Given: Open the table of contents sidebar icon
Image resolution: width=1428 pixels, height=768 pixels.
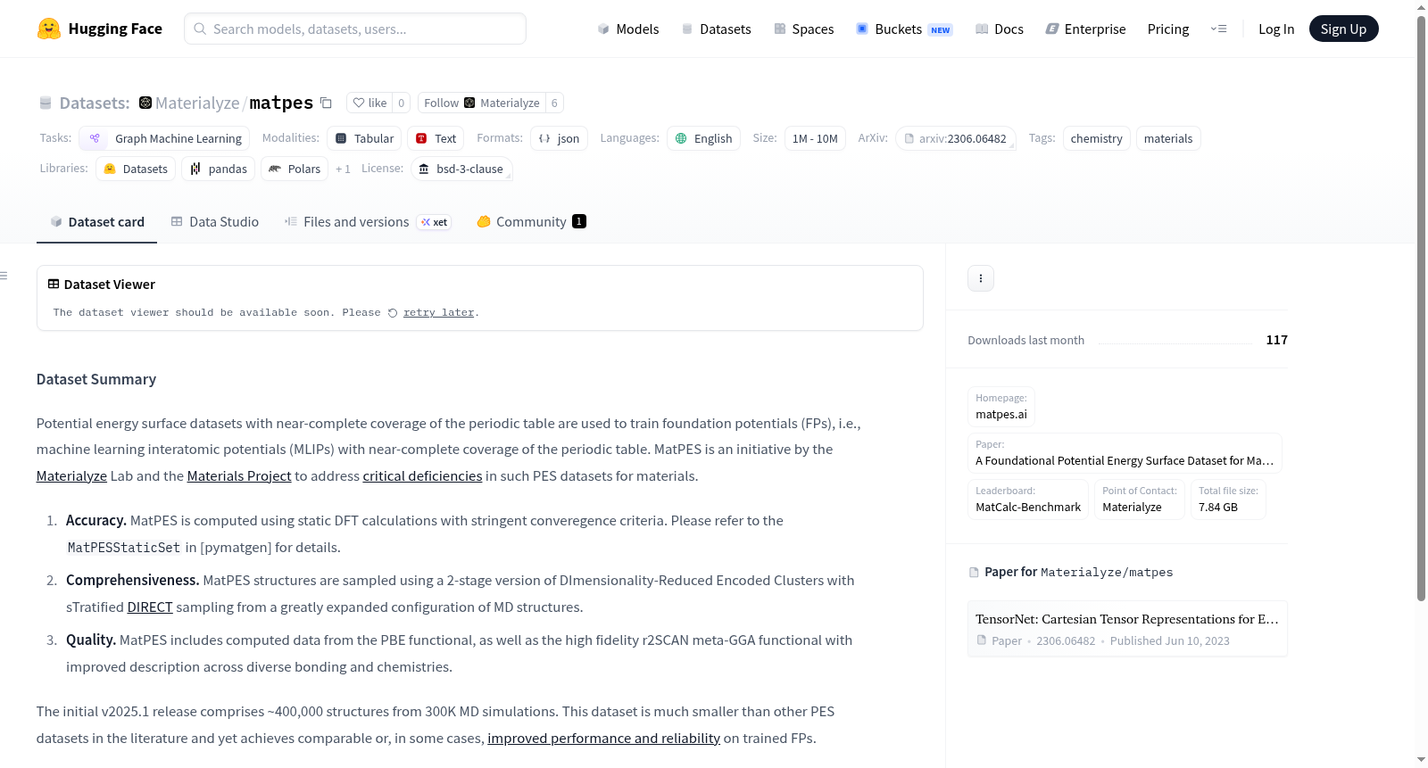Looking at the screenshot, I should 4,276.
